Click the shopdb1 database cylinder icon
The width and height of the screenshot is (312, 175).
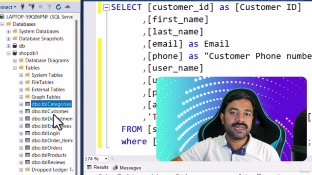click(15, 53)
